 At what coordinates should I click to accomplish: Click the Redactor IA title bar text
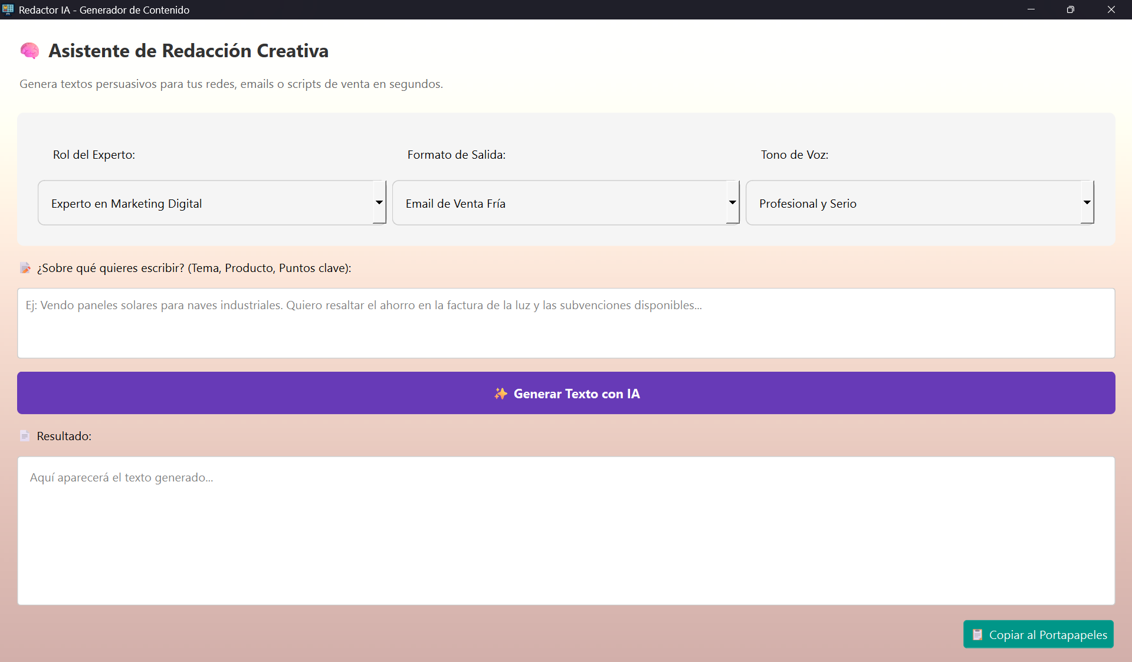point(104,9)
